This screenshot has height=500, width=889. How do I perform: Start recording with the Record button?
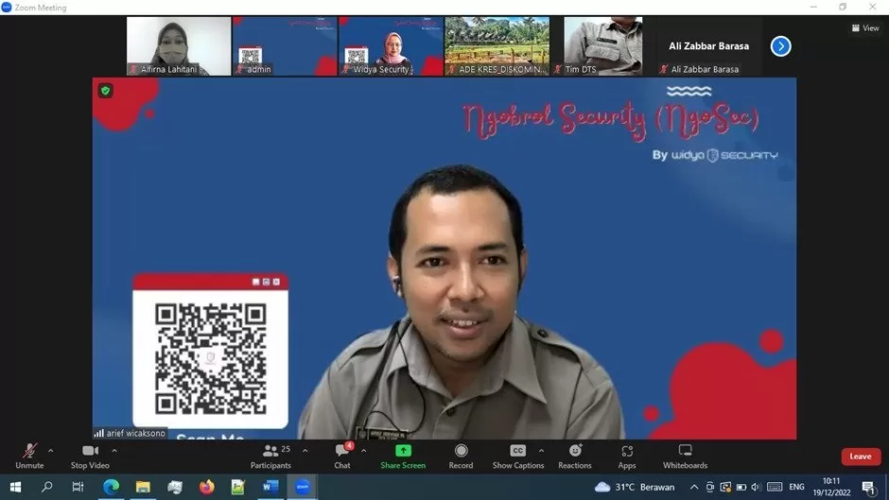(461, 457)
